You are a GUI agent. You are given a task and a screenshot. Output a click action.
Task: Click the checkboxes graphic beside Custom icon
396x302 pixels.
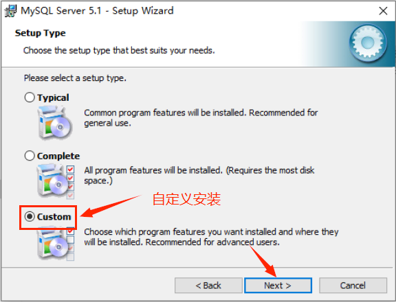click(x=70, y=244)
